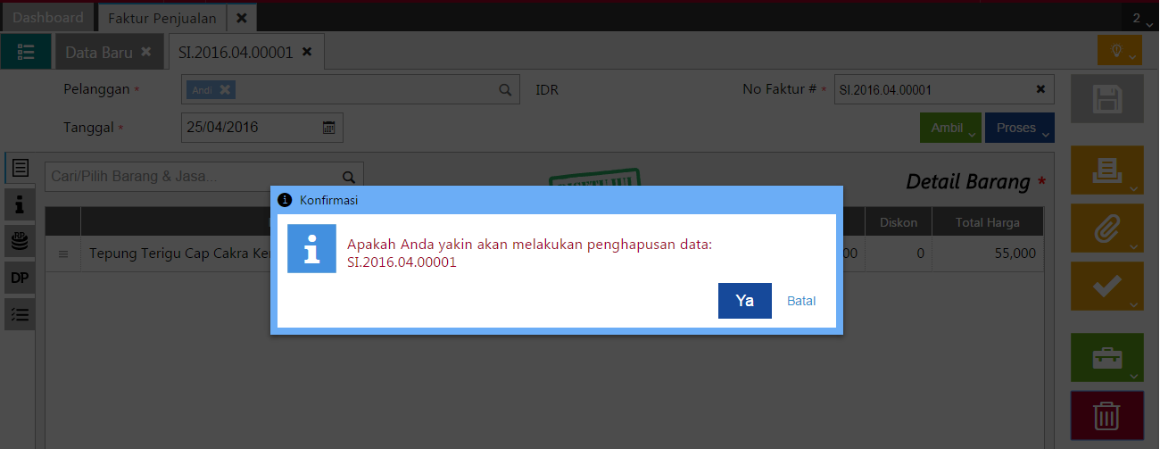Open the list view icon at top left
This screenshot has width=1160, height=449.
coord(26,53)
